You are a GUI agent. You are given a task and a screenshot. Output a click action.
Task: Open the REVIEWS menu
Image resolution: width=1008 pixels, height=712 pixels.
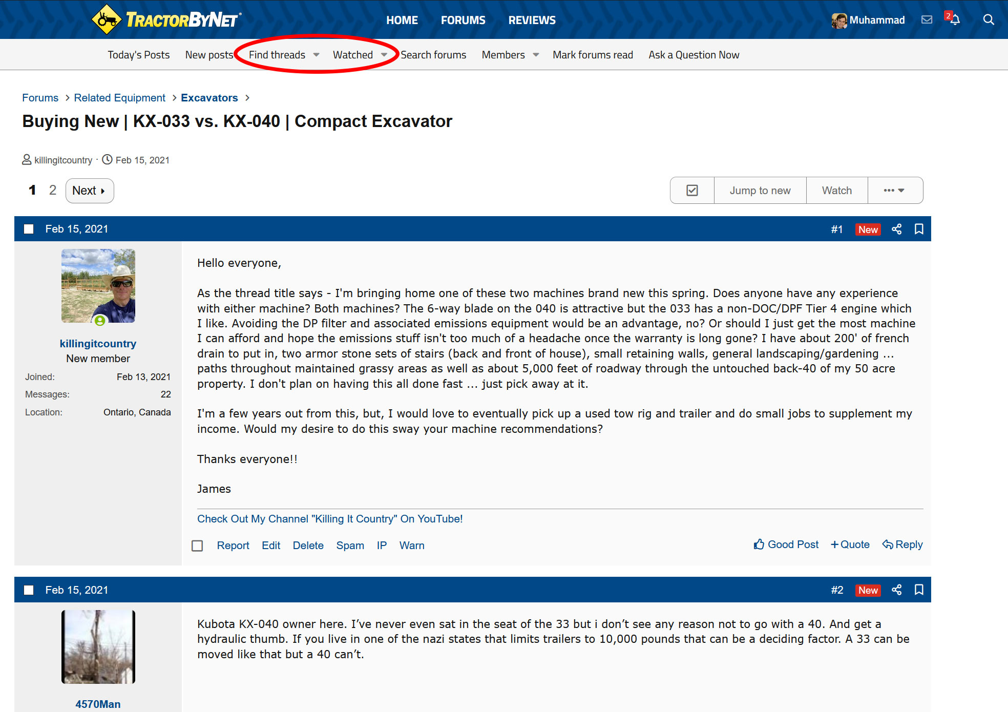click(532, 20)
